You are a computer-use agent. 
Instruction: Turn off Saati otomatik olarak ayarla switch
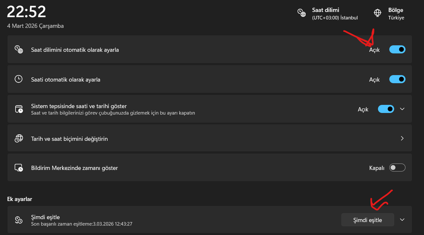[397, 79]
